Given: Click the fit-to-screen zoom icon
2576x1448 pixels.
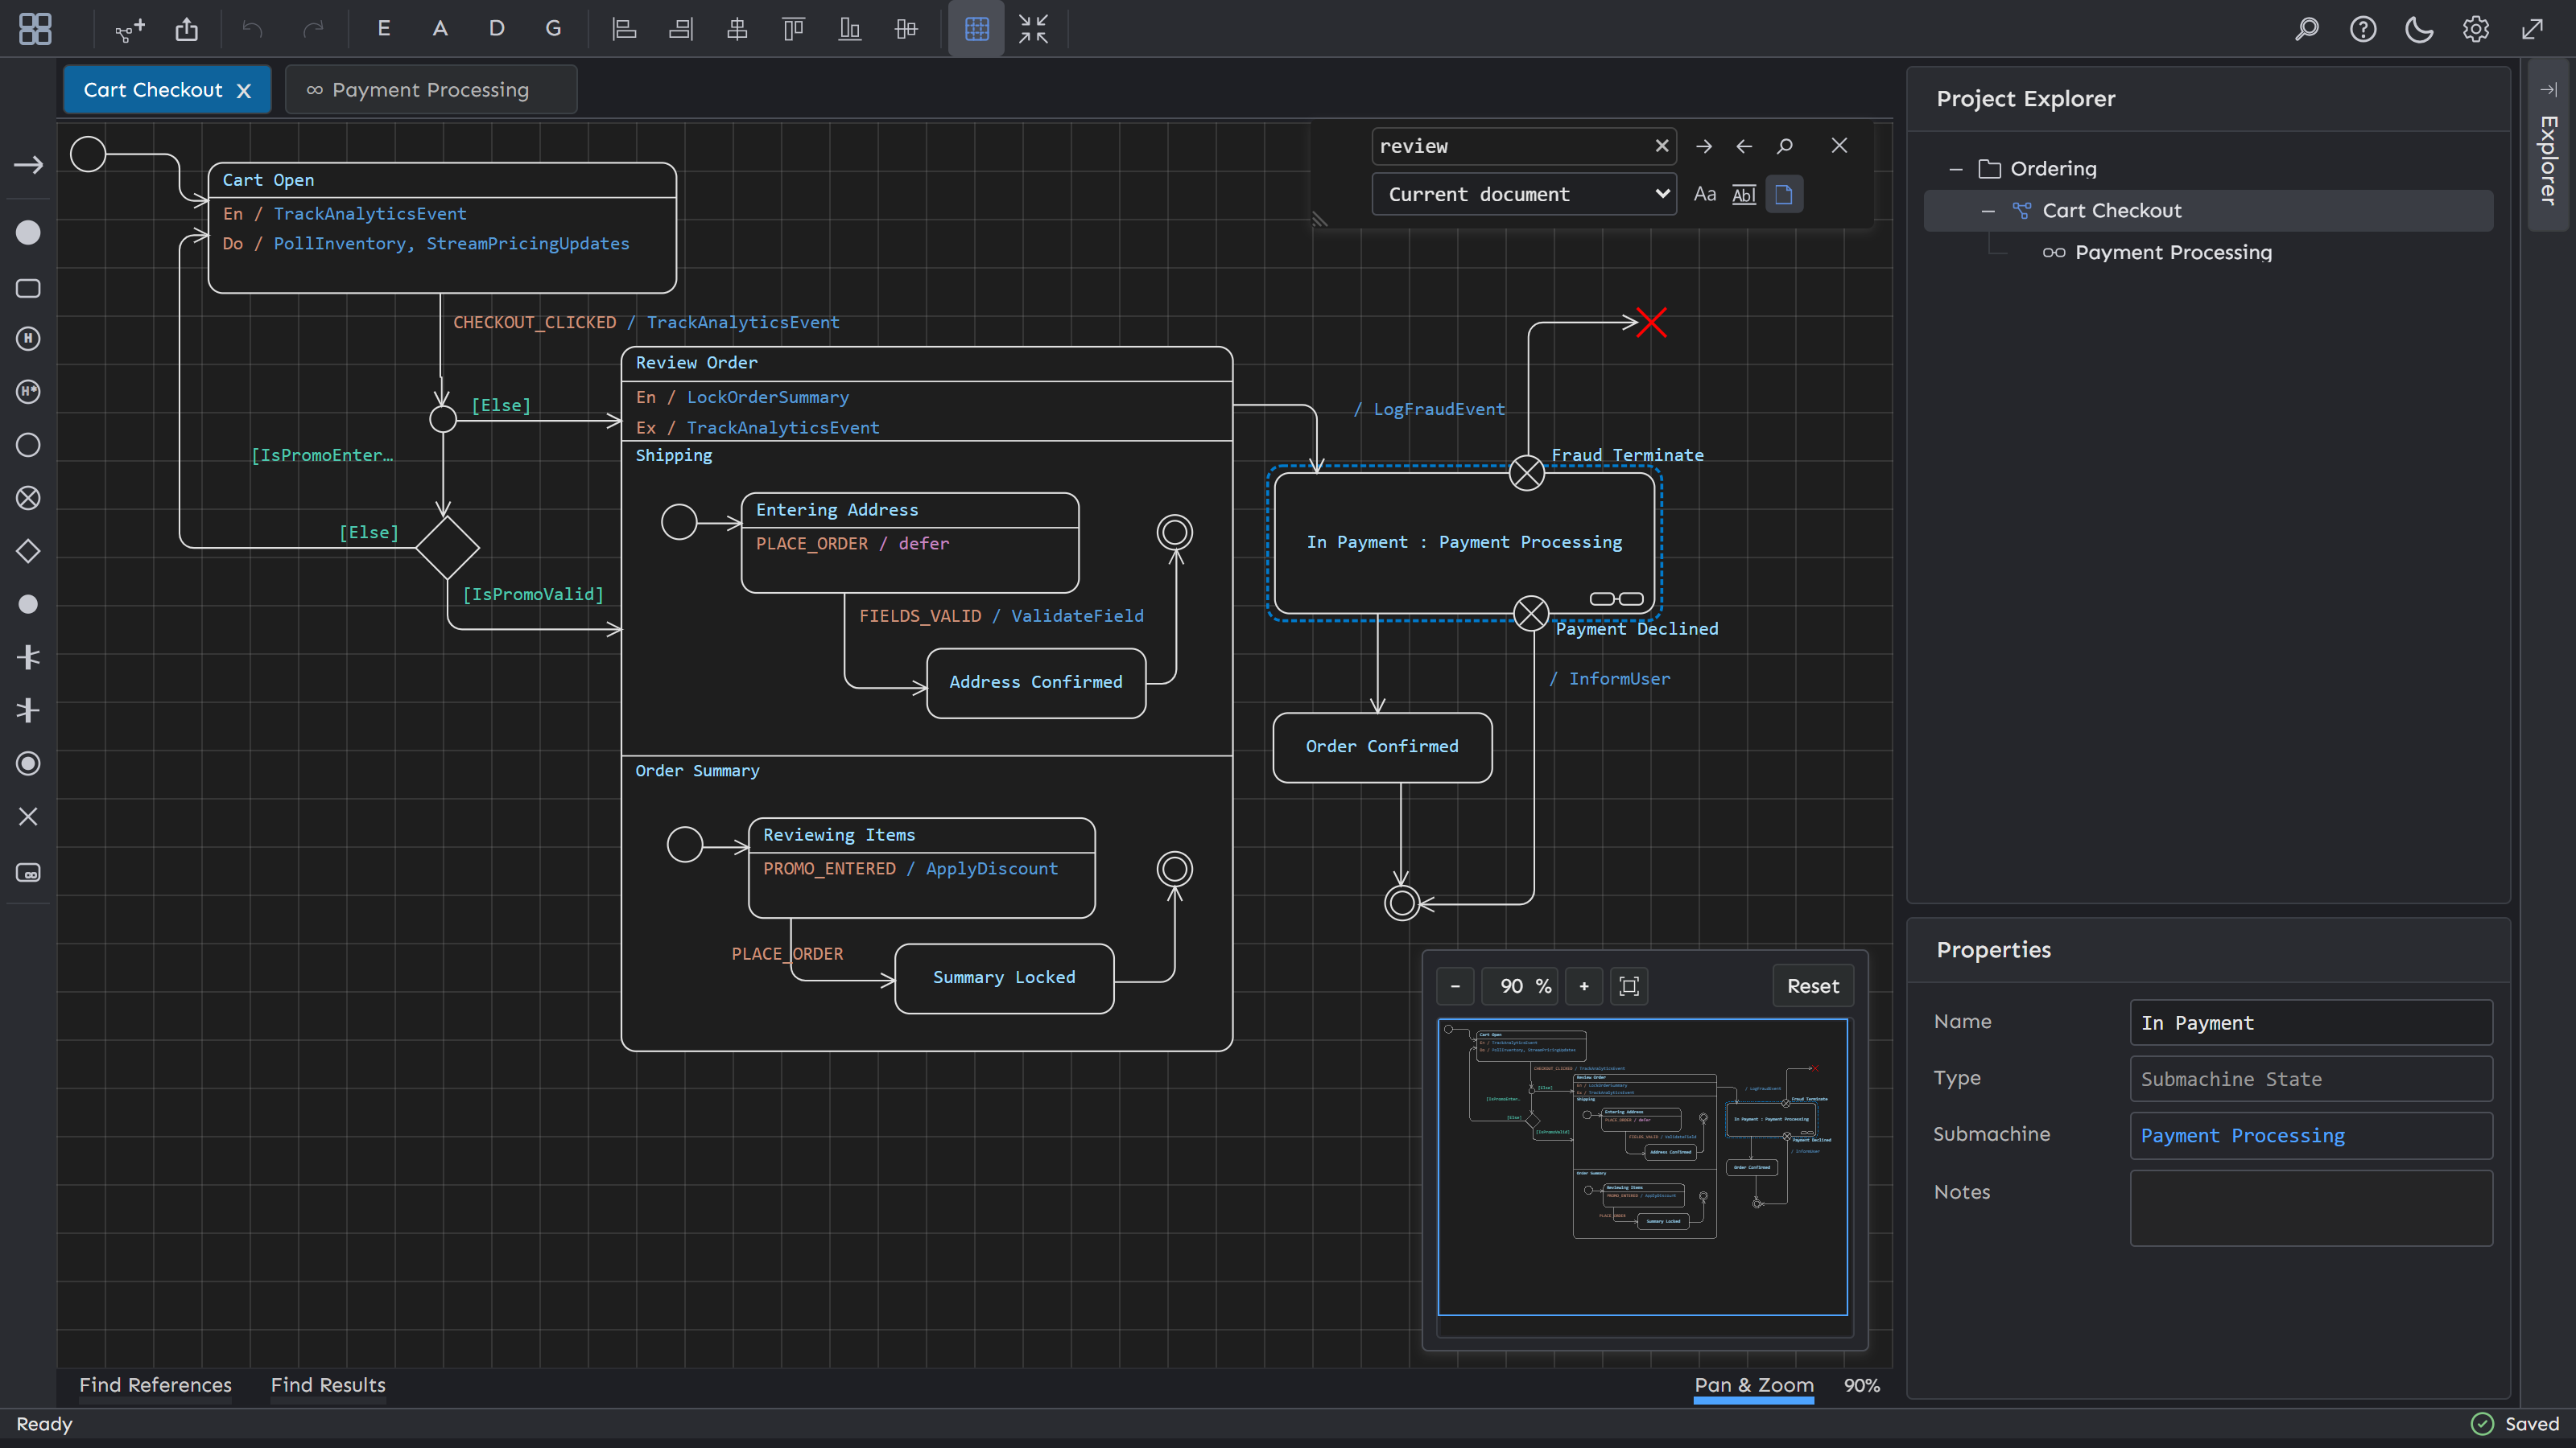Looking at the screenshot, I should point(1629,986).
